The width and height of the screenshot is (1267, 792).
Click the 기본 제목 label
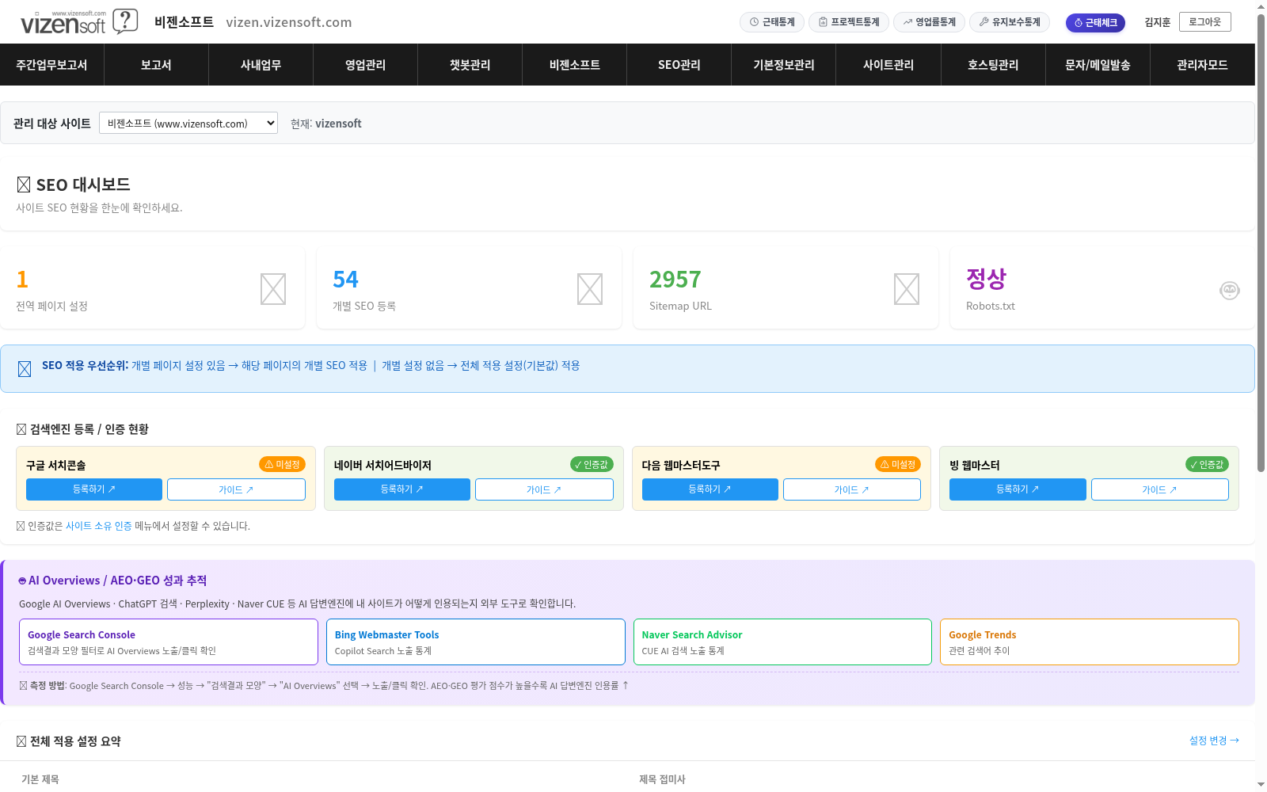click(x=40, y=779)
